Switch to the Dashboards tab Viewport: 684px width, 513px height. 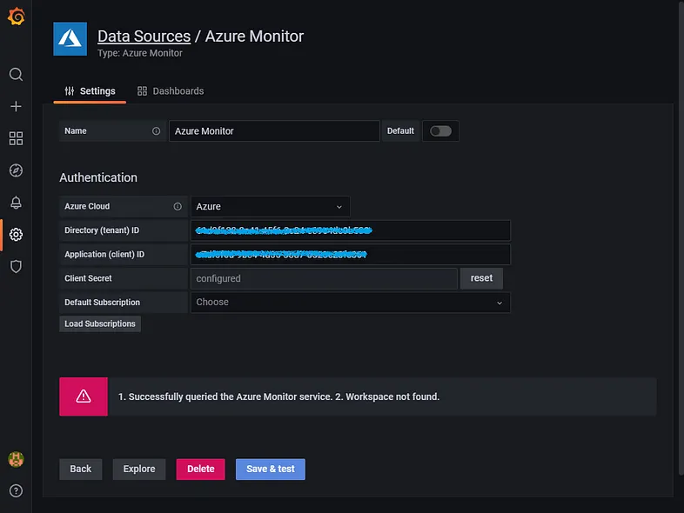tap(171, 91)
